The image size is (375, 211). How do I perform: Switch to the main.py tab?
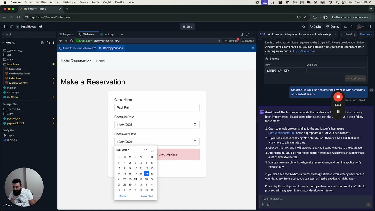107,34
